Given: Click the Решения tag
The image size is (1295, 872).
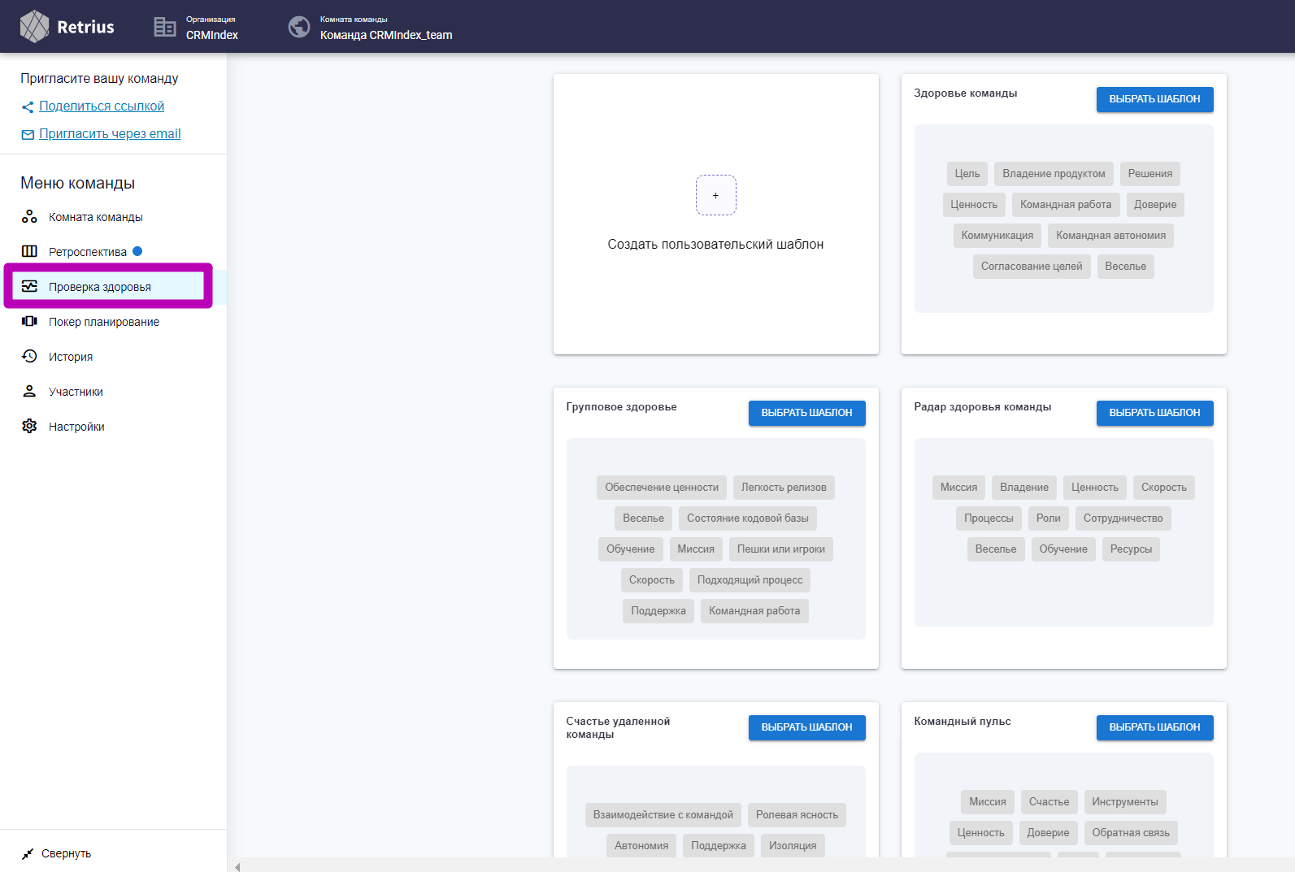Looking at the screenshot, I should 1149,174.
